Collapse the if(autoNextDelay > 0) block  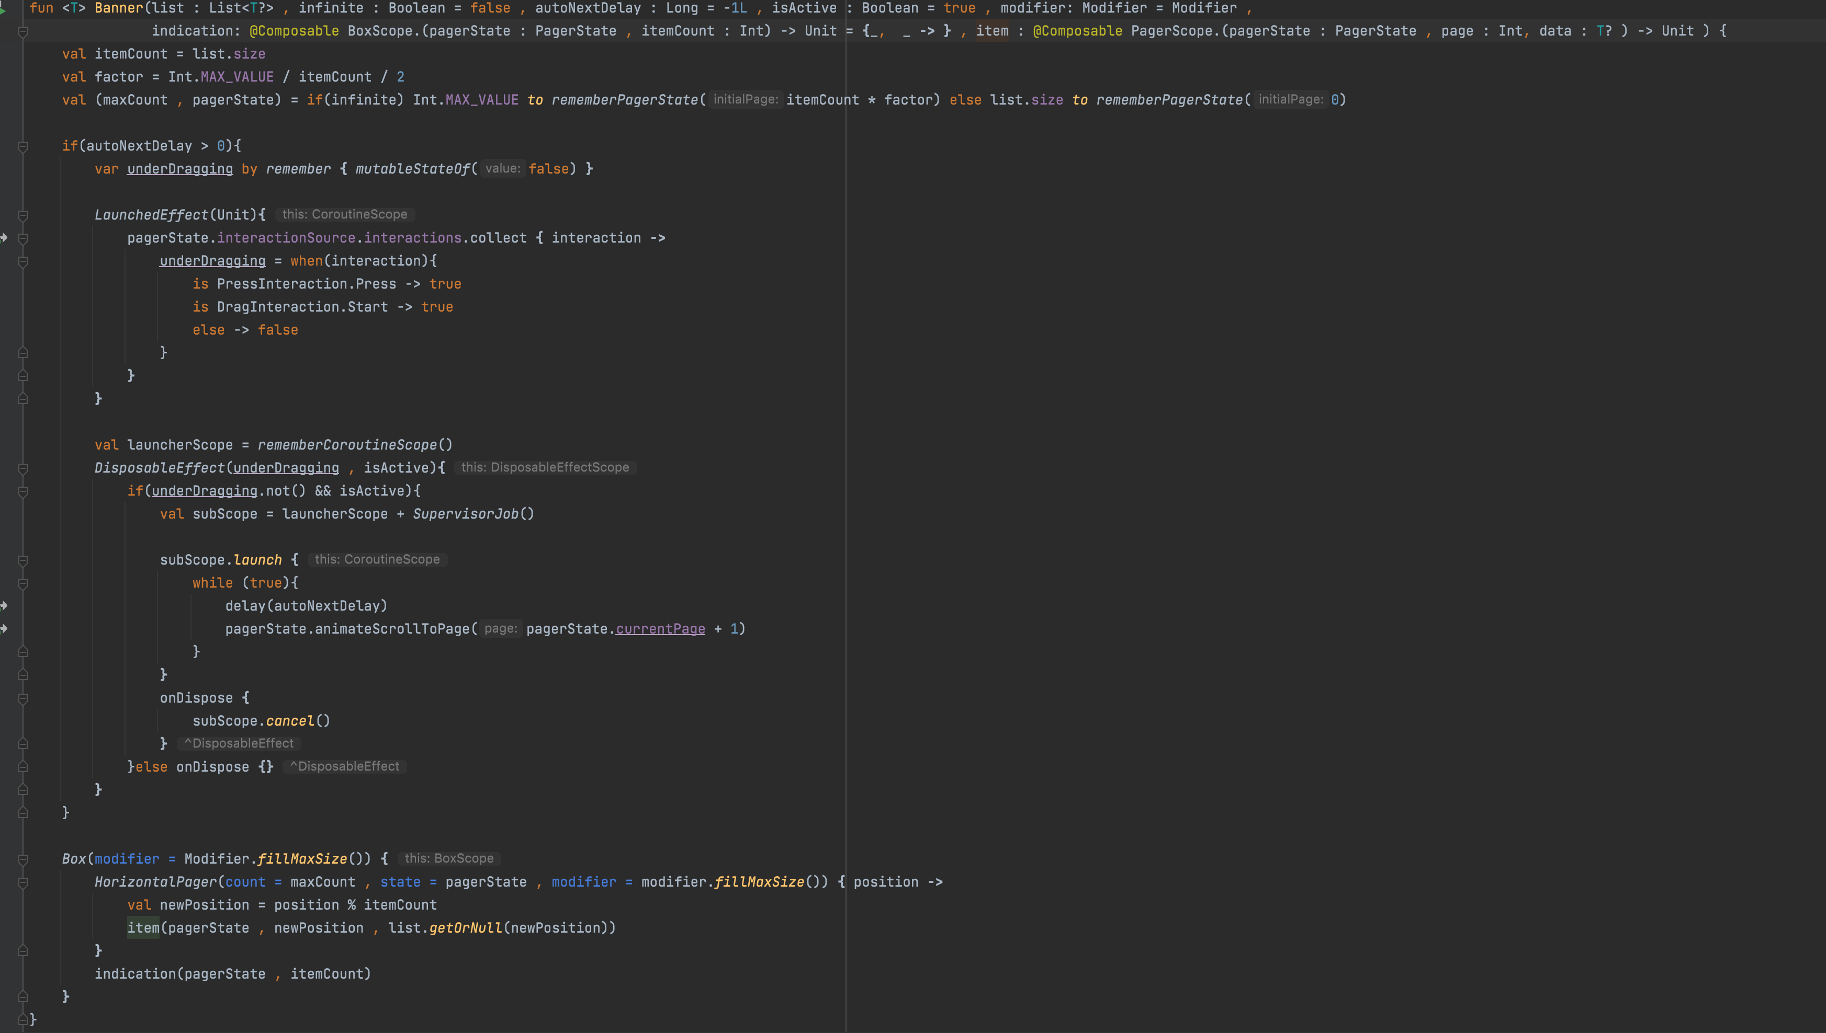pyautogui.click(x=22, y=146)
